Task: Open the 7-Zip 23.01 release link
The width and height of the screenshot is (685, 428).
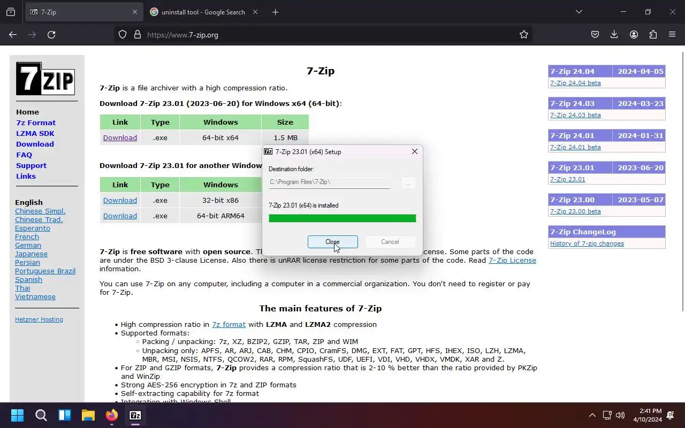Action: [x=567, y=179]
